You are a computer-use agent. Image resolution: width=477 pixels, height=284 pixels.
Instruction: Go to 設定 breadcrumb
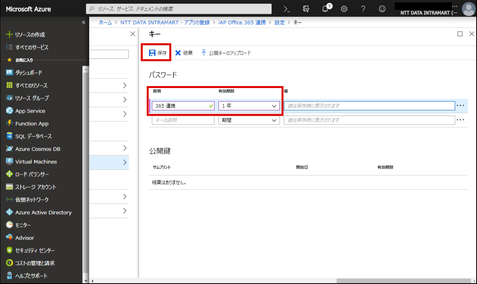(x=280, y=22)
